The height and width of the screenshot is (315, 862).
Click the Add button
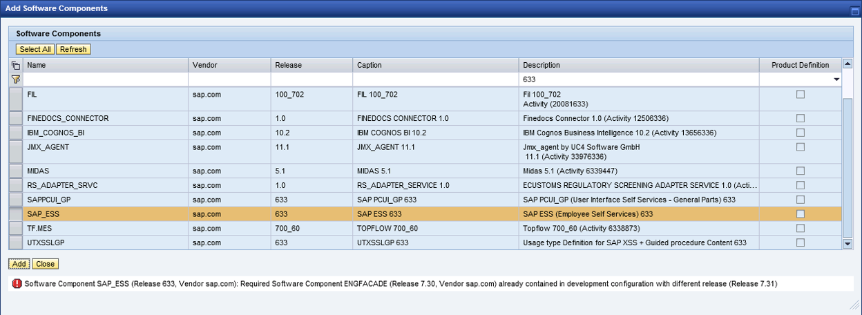(x=19, y=264)
